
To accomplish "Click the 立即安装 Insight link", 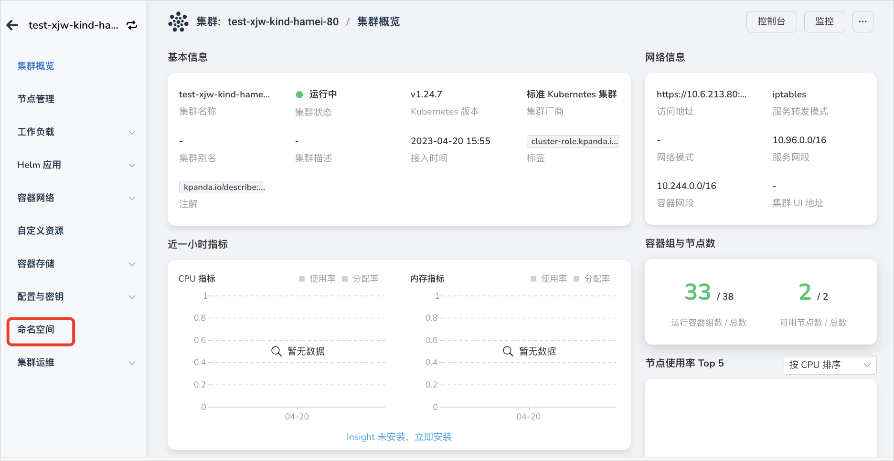I will click(x=433, y=437).
